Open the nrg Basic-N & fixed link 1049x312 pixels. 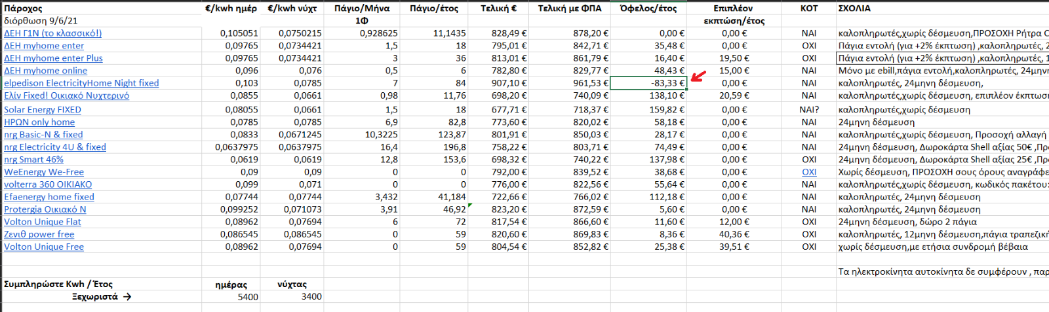point(43,135)
